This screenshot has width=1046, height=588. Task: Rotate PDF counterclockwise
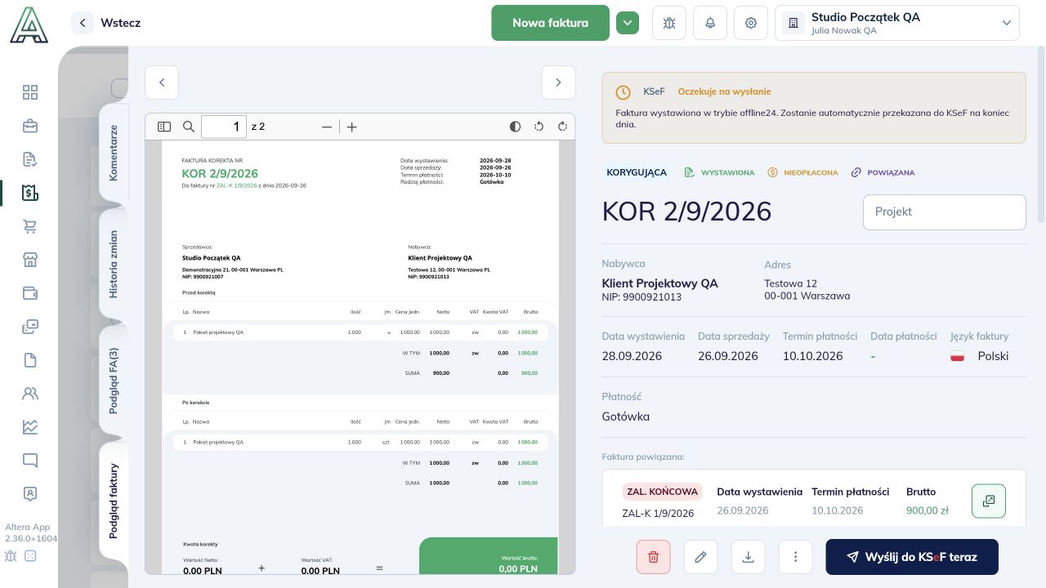click(x=539, y=127)
